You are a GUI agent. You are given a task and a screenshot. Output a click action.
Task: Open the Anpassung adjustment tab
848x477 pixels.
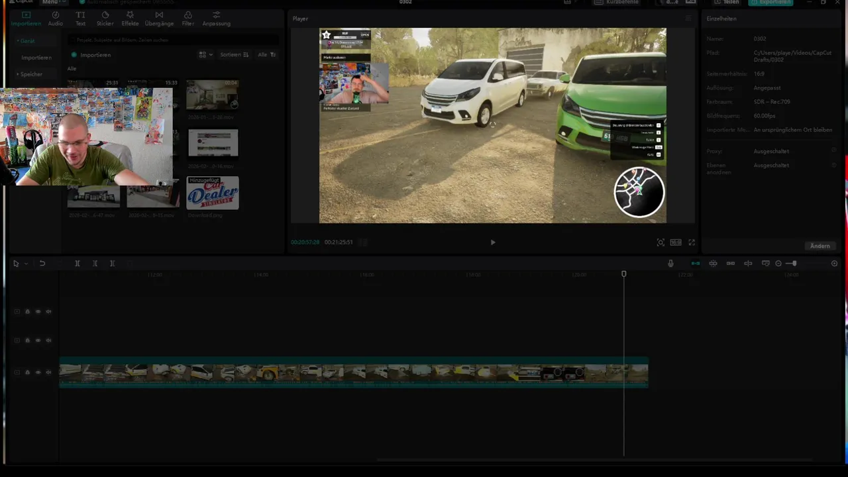click(x=216, y=19)
